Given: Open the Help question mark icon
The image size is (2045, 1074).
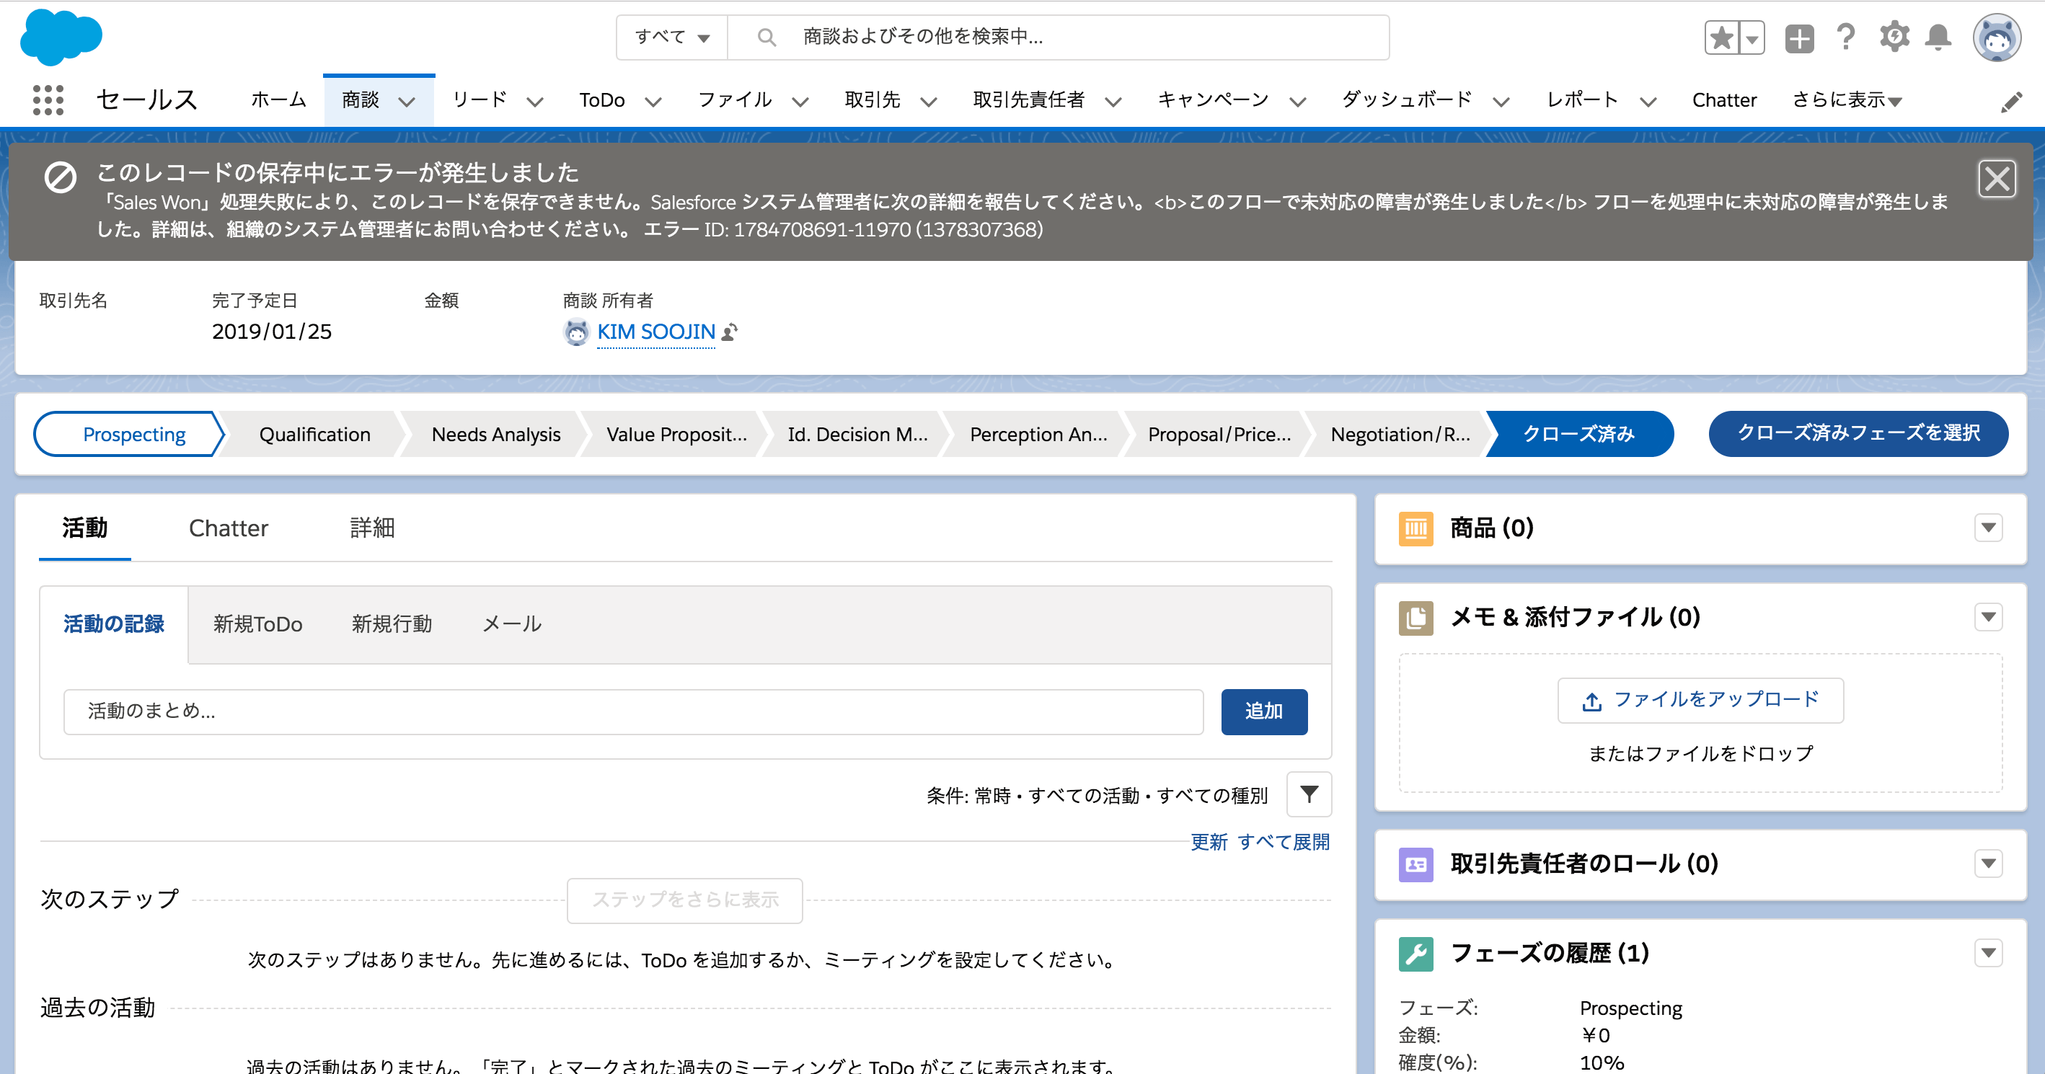Looking at the screenshot, I should [x=1846, y=37].
